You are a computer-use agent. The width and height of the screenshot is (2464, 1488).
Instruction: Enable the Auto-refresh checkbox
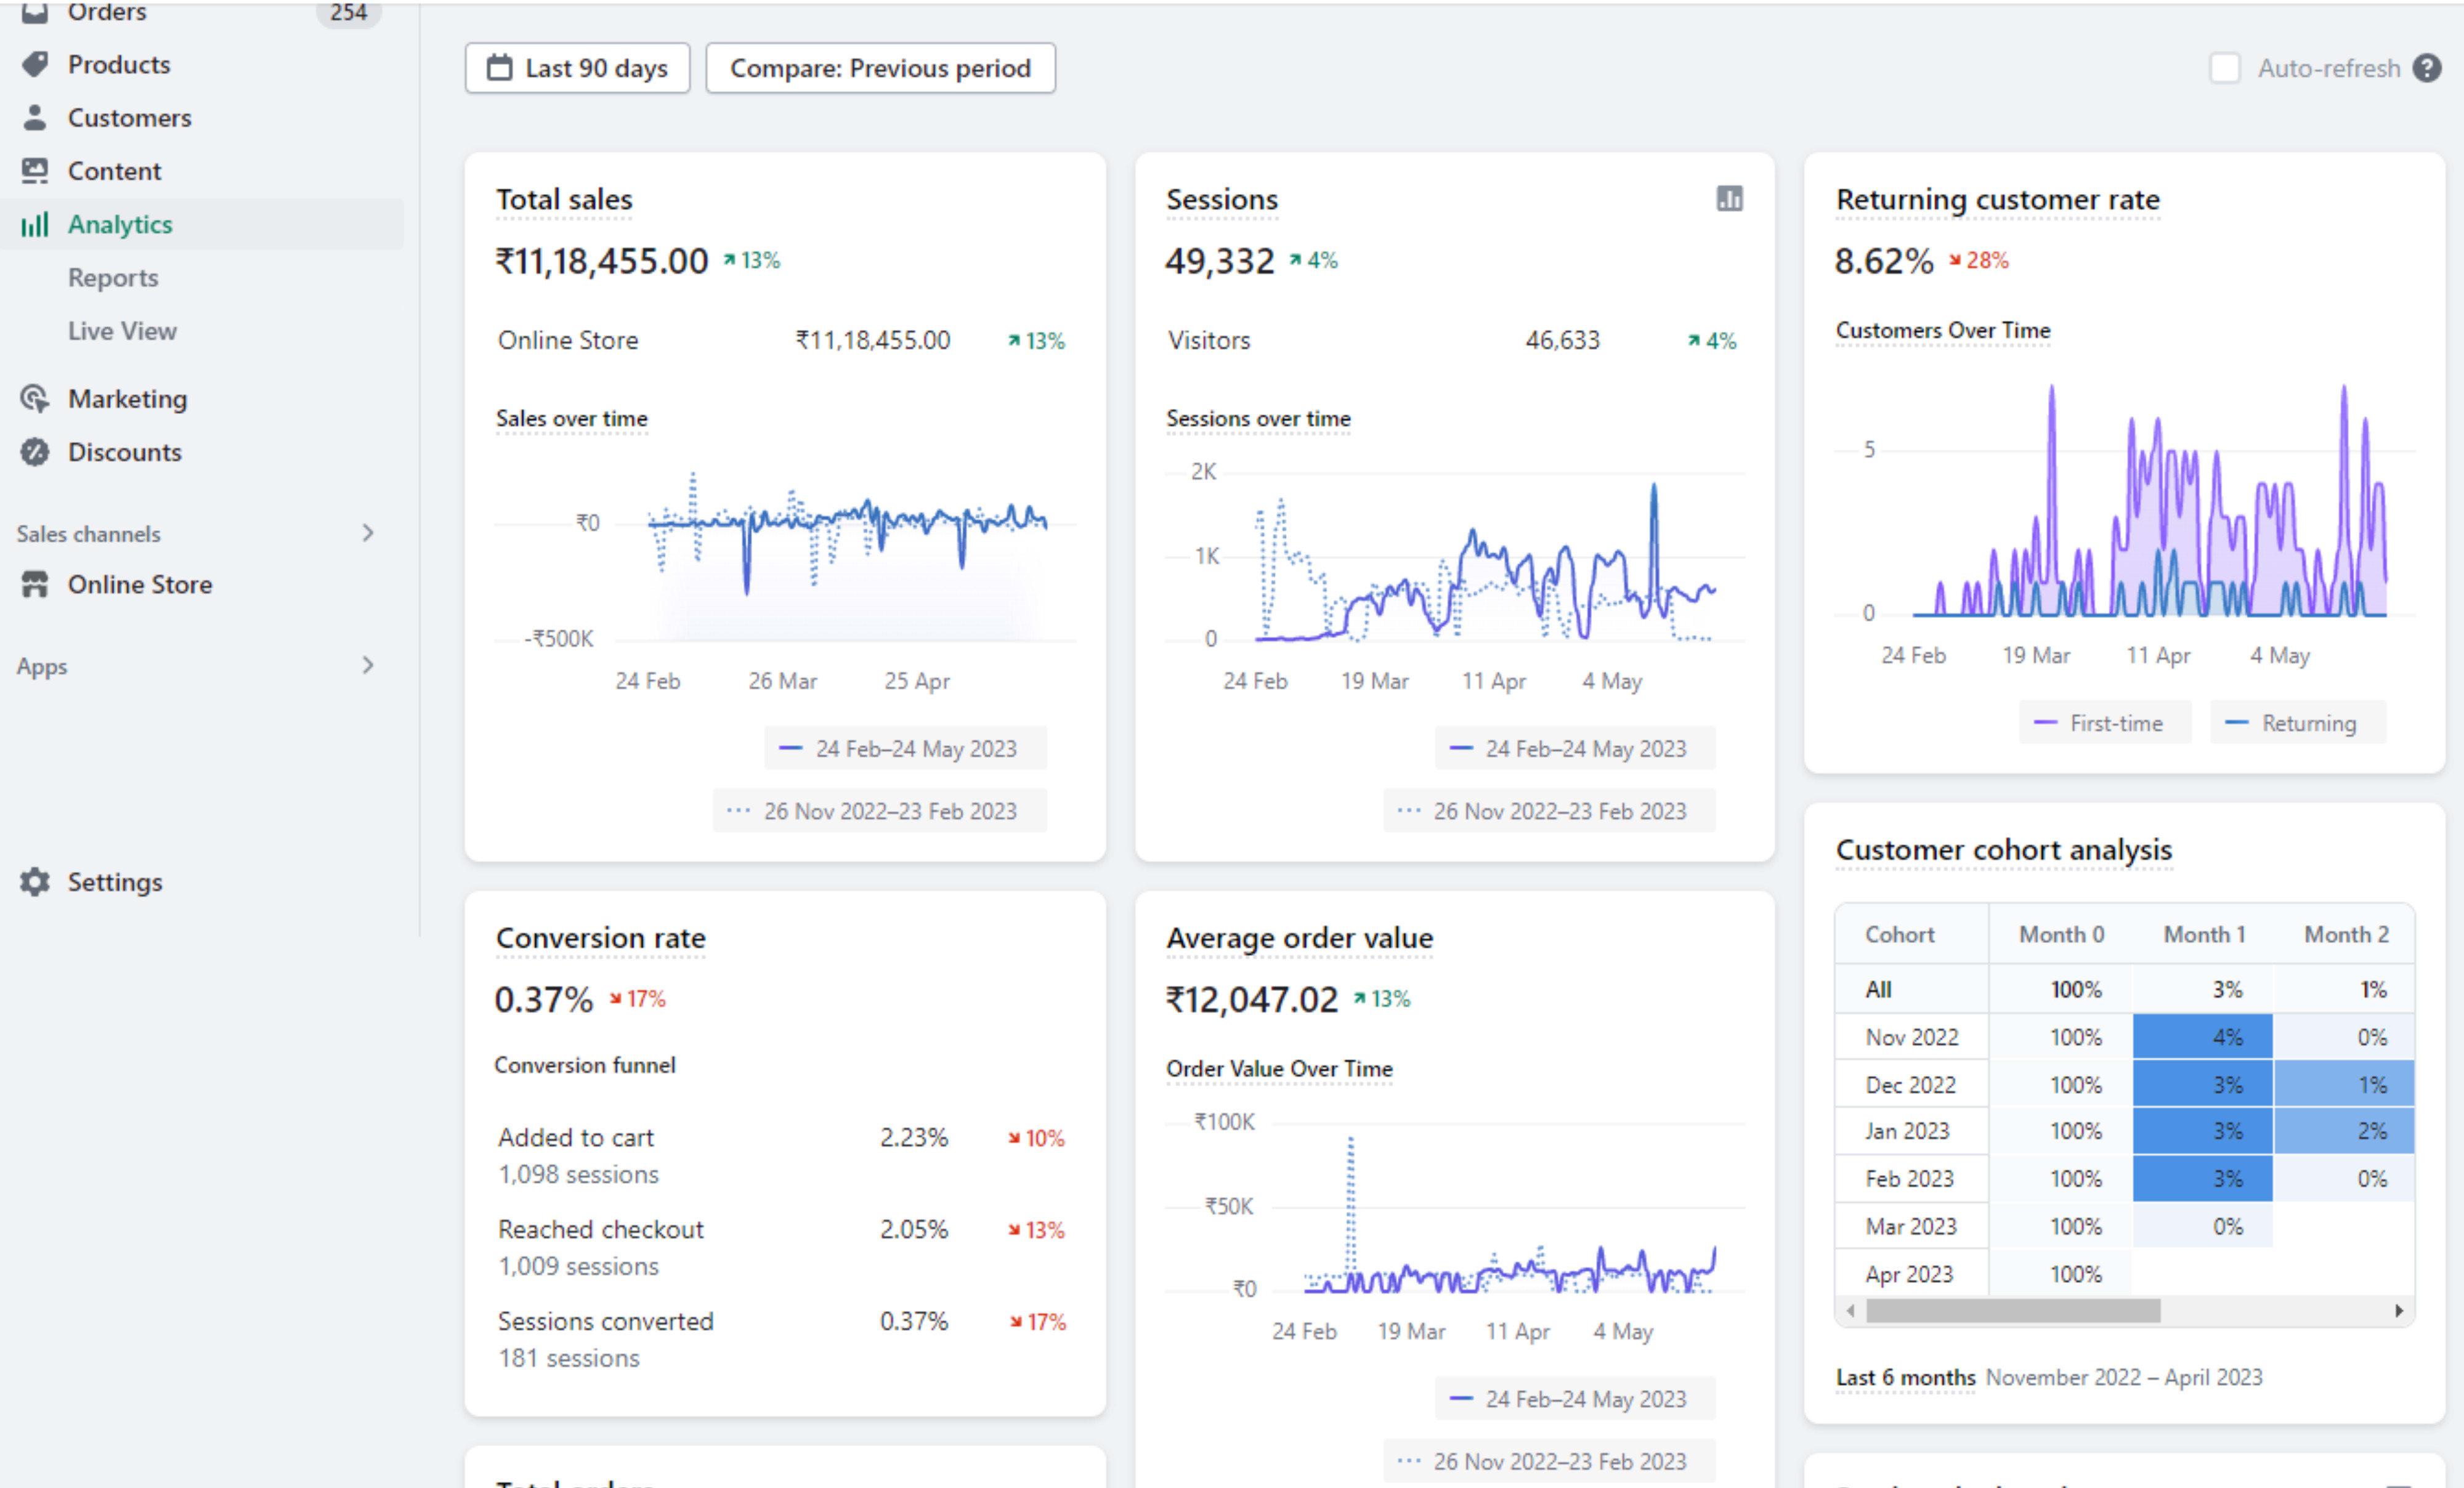(2224, 68)
